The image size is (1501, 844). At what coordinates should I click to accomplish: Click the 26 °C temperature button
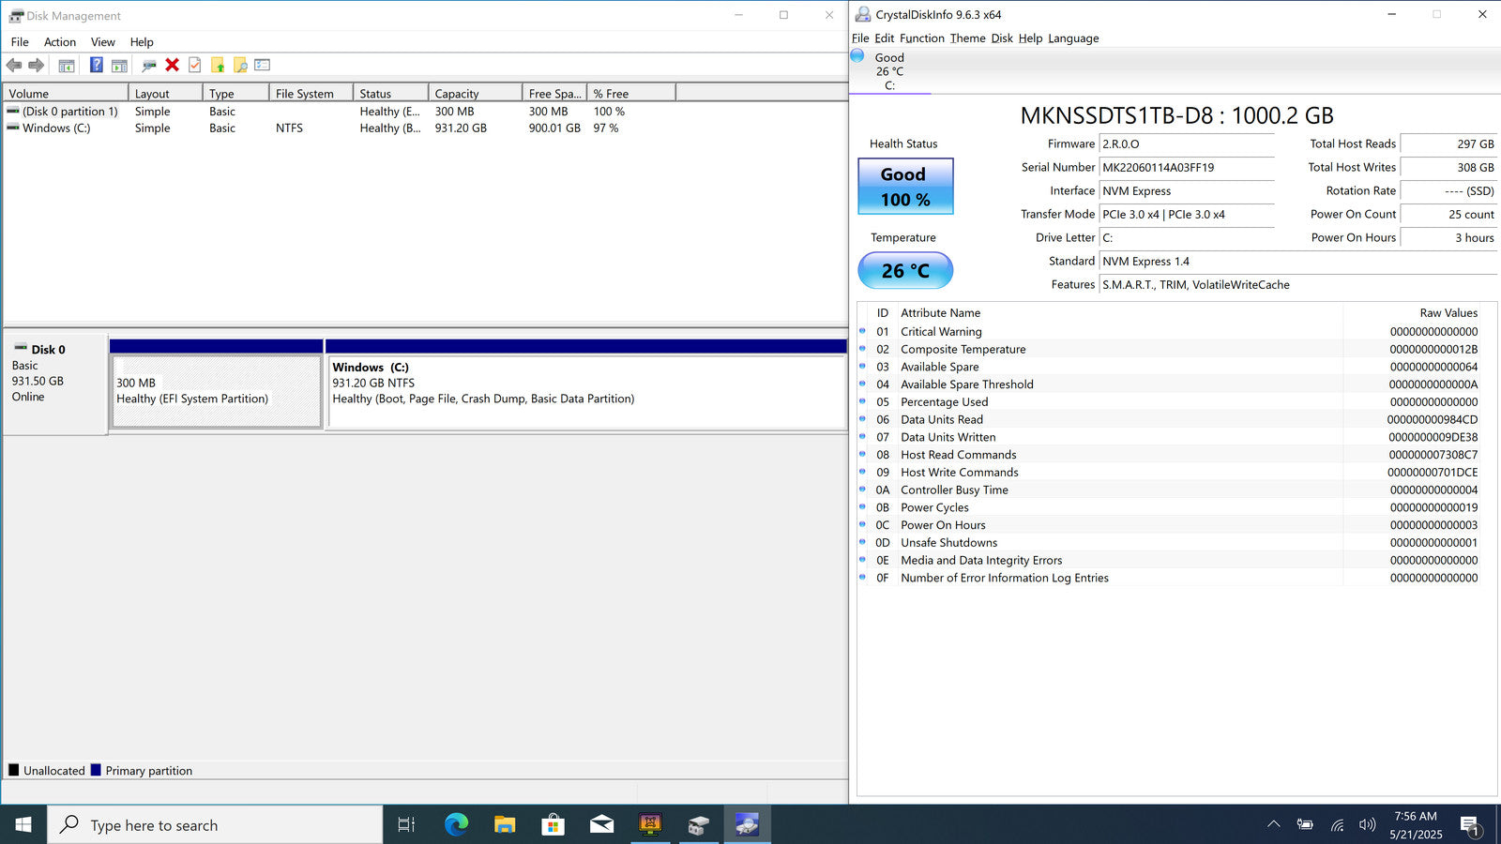point(905,271)
